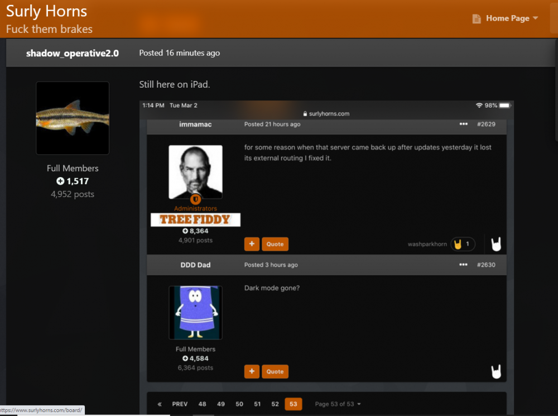Viewport: 558px width, 416px height.
Task: Go to PREV page in pagination
Action: pos(180,404)
